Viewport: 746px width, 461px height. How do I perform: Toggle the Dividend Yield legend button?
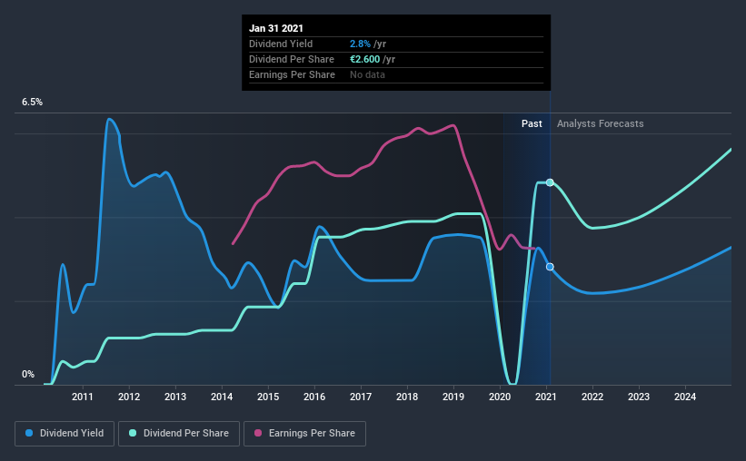[x=65, y=434]
